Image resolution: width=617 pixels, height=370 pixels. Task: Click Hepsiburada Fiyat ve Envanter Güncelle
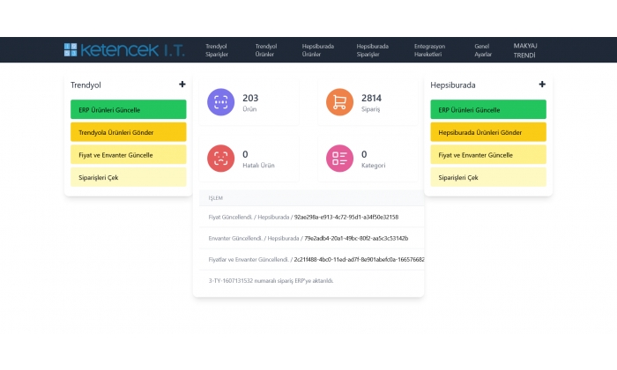[x=488, y=154]
